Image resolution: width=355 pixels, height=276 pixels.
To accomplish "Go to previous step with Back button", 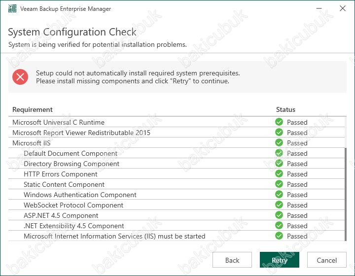I will (232, 260).
